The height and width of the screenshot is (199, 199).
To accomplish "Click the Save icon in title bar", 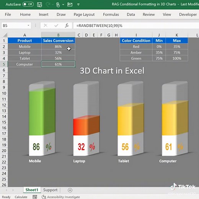I will coord(39,5).
